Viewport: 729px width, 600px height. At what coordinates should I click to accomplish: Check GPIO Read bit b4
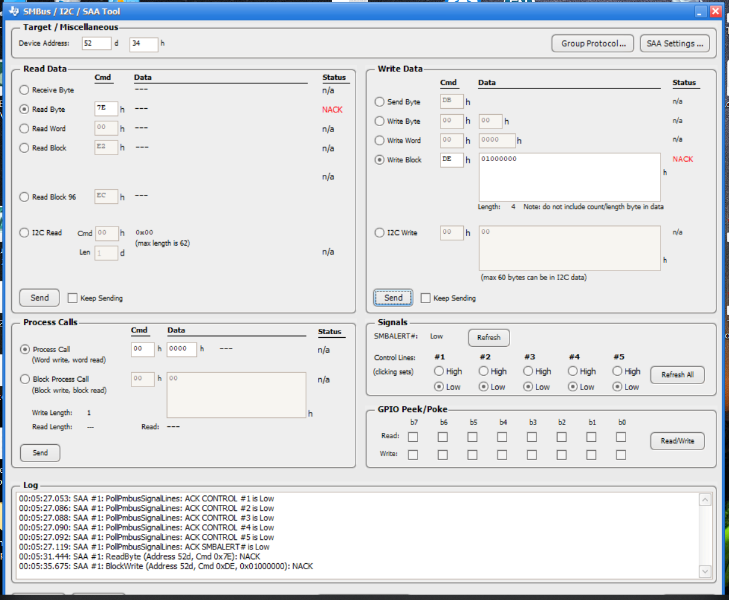502,437
